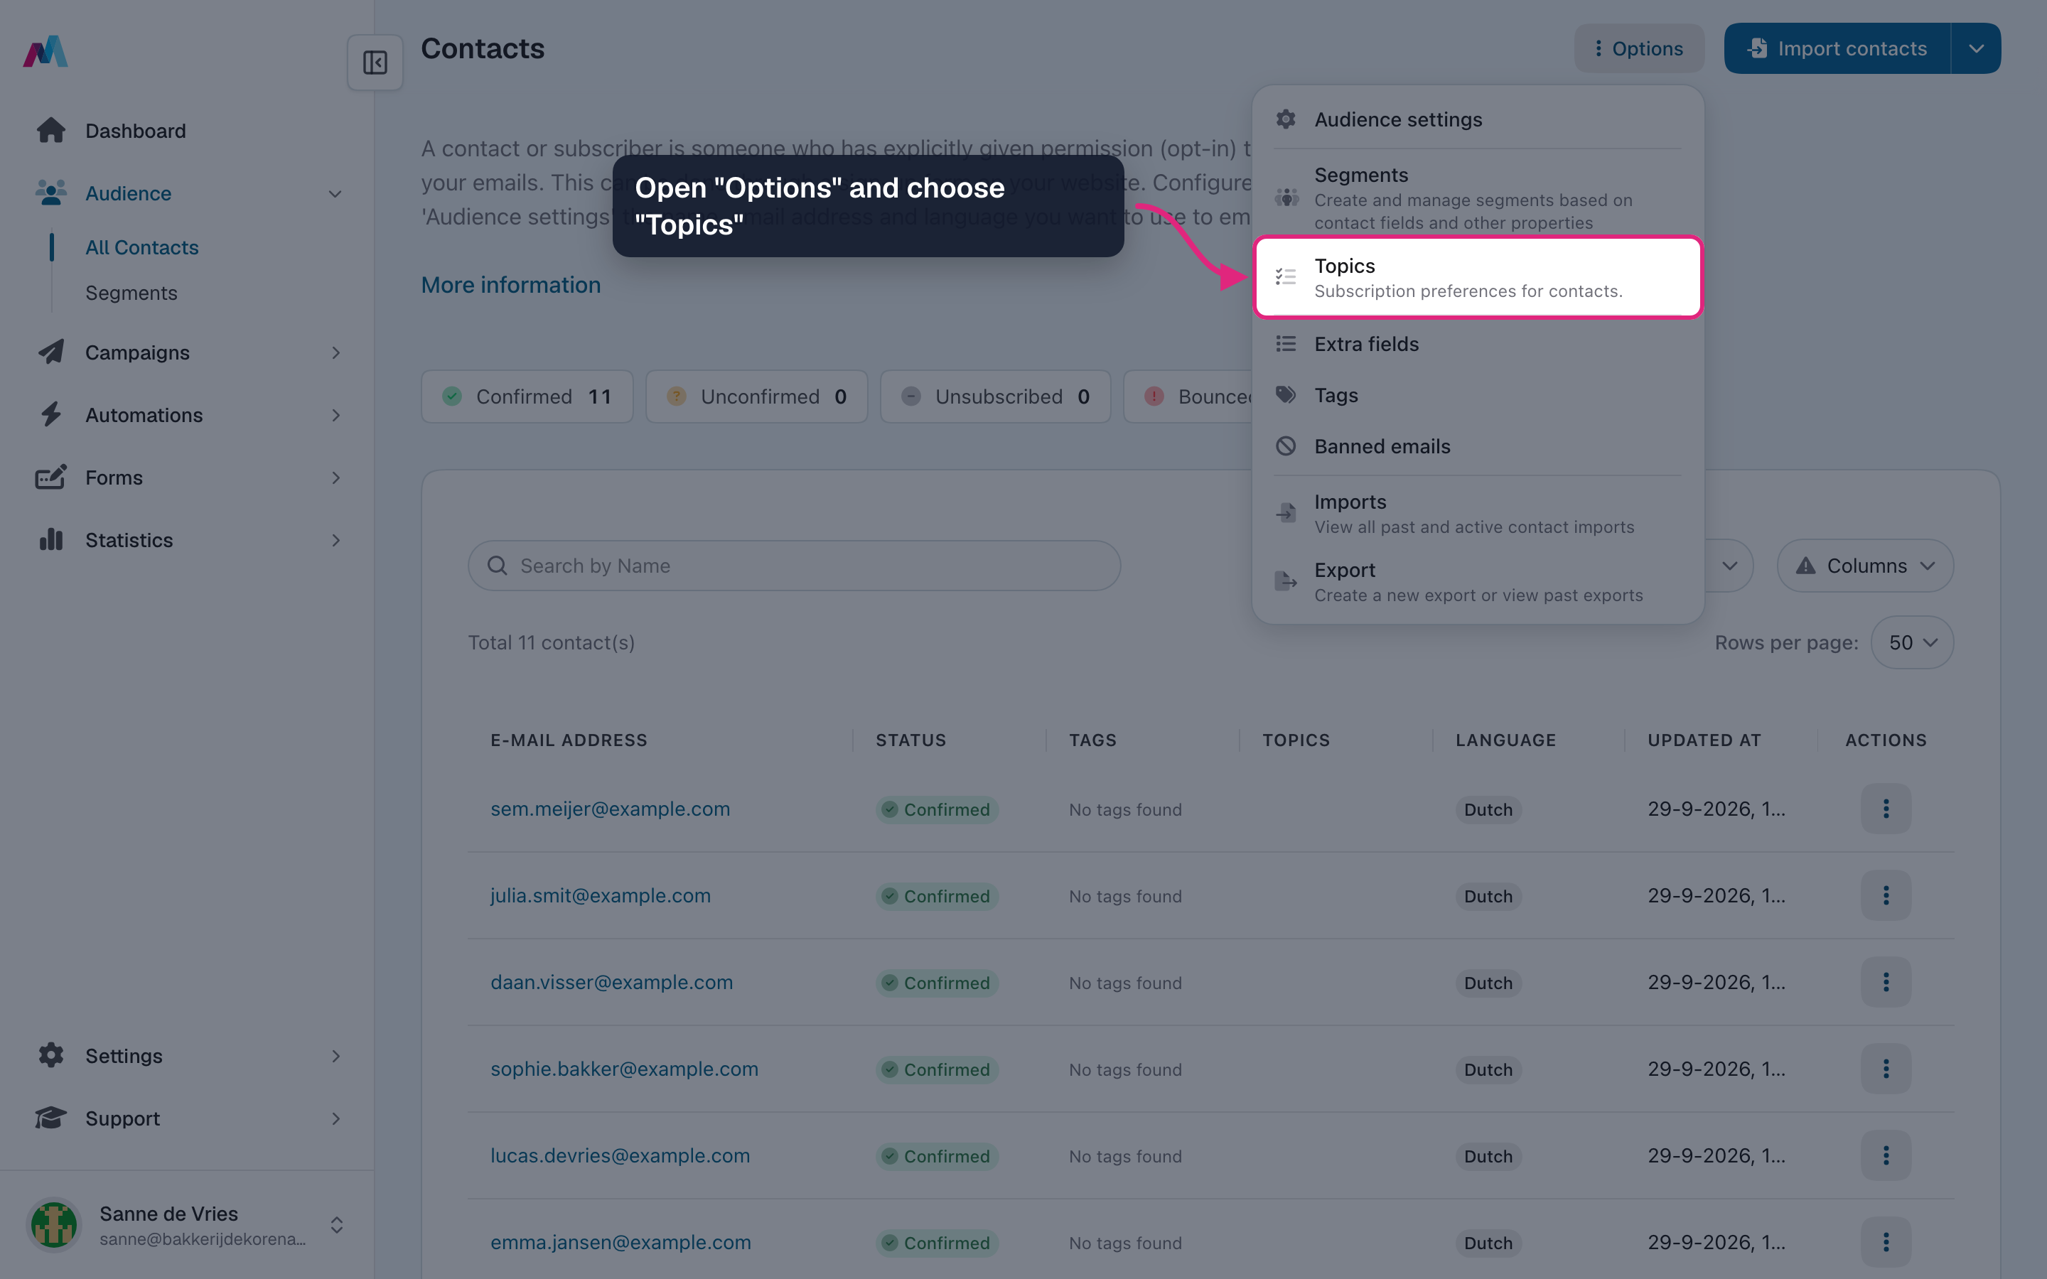Image resolution: width=2047 pixels, height=1279 pixels.
Task: Click the Settings gear icon in the sidebar
Action: click(50, 1055)
